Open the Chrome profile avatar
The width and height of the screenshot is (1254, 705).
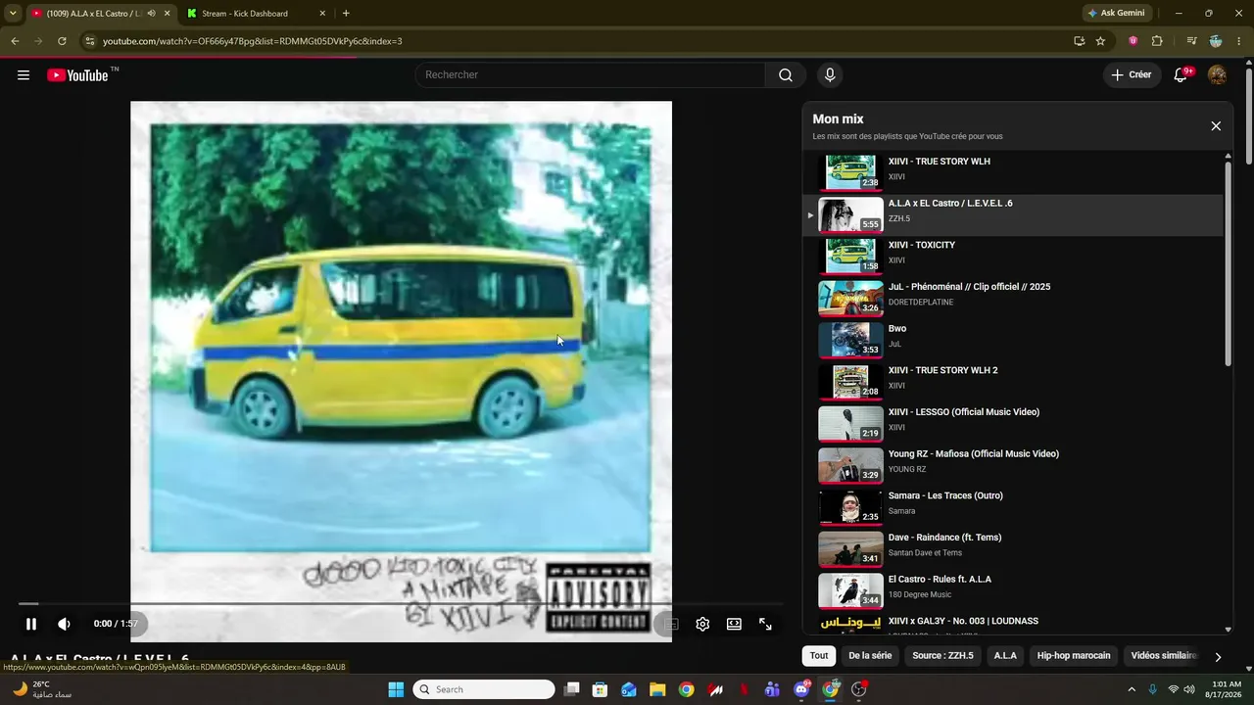click(x=1216, y=41)
